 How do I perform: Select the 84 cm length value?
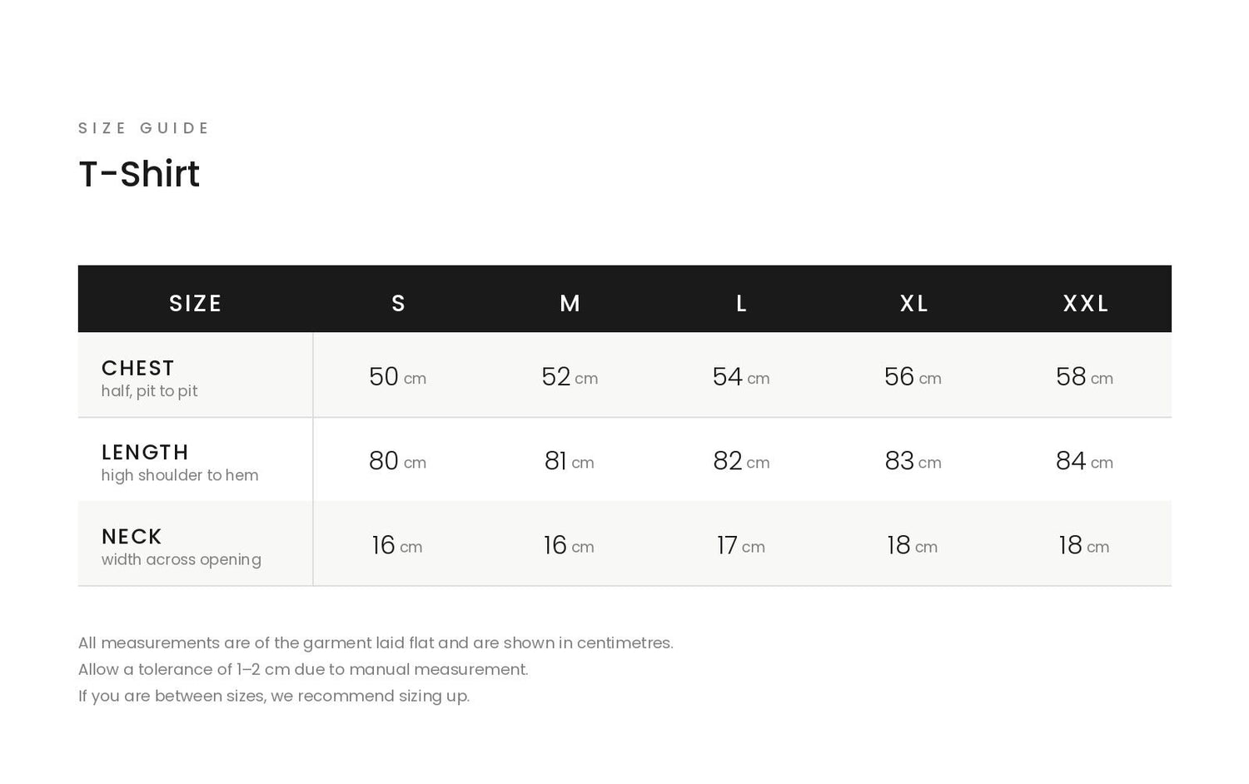tap(1085, 461)
